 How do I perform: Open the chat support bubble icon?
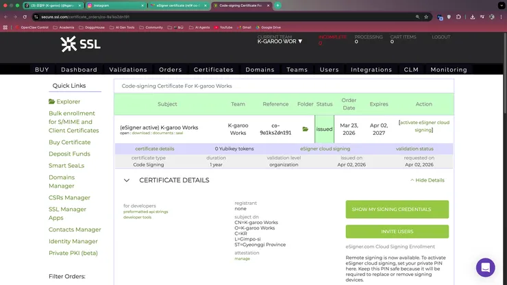click(485, 267)
